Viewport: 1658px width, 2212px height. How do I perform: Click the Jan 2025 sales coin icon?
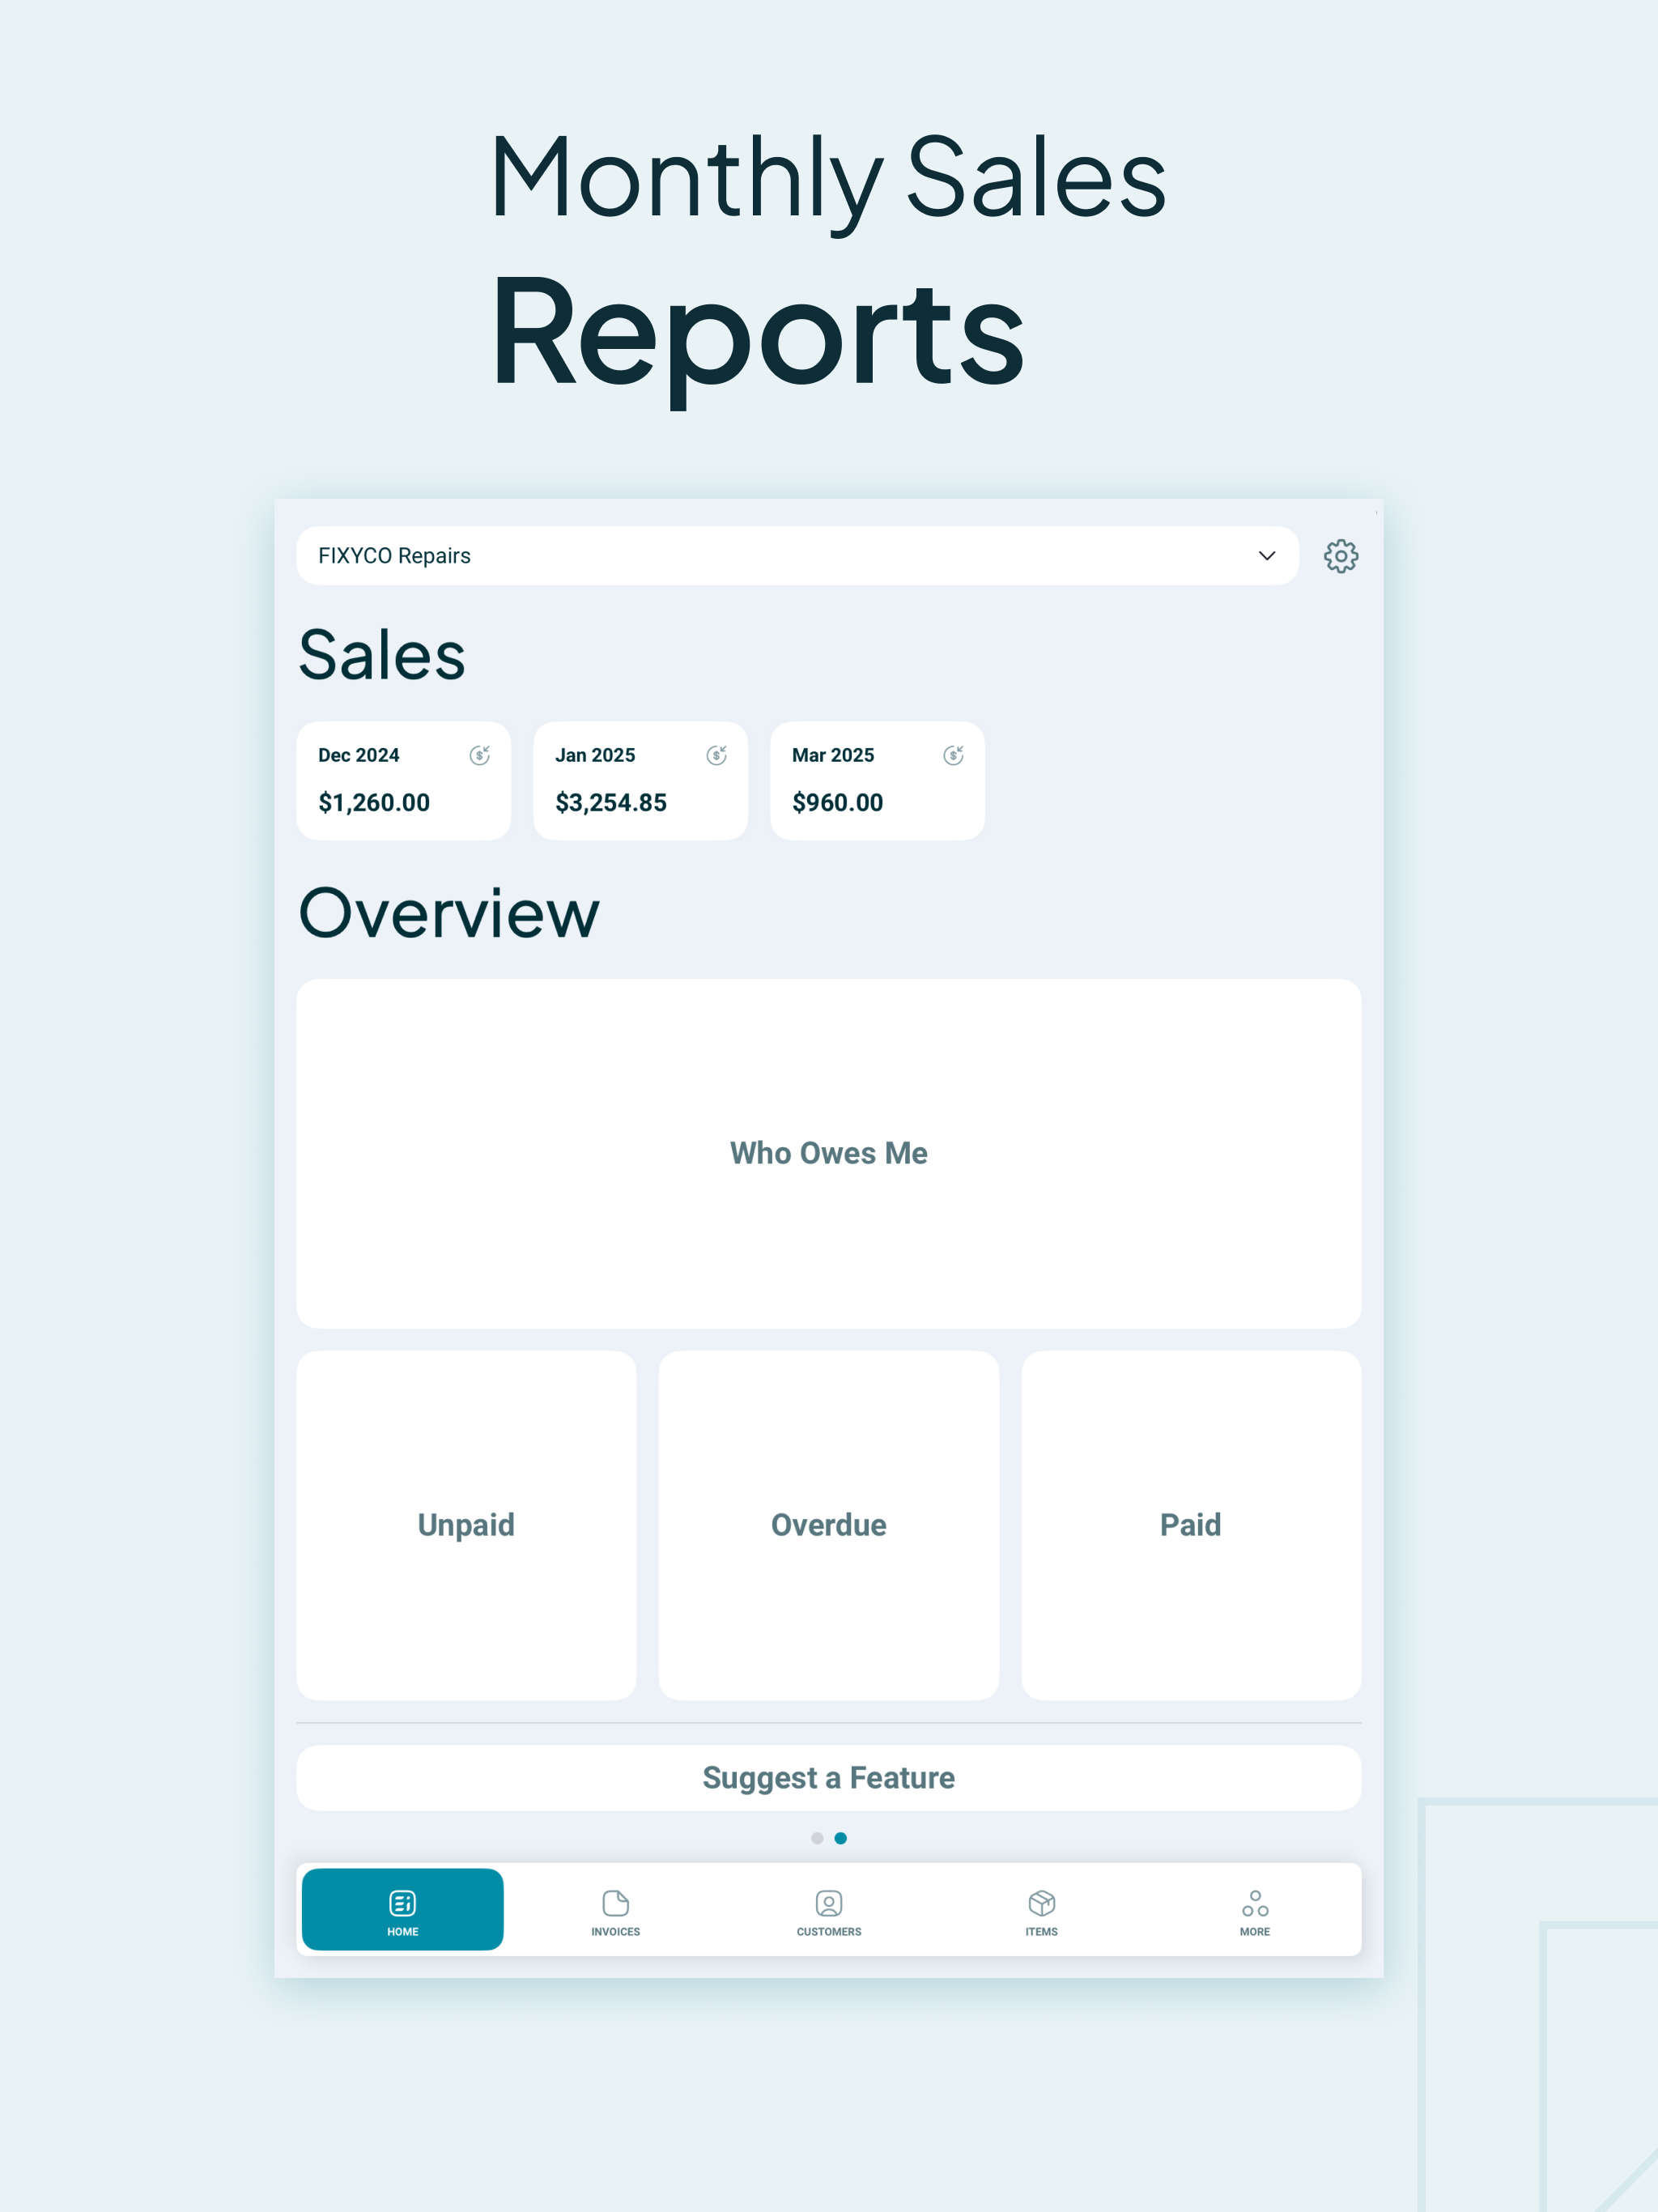click(x=716, y=755)
